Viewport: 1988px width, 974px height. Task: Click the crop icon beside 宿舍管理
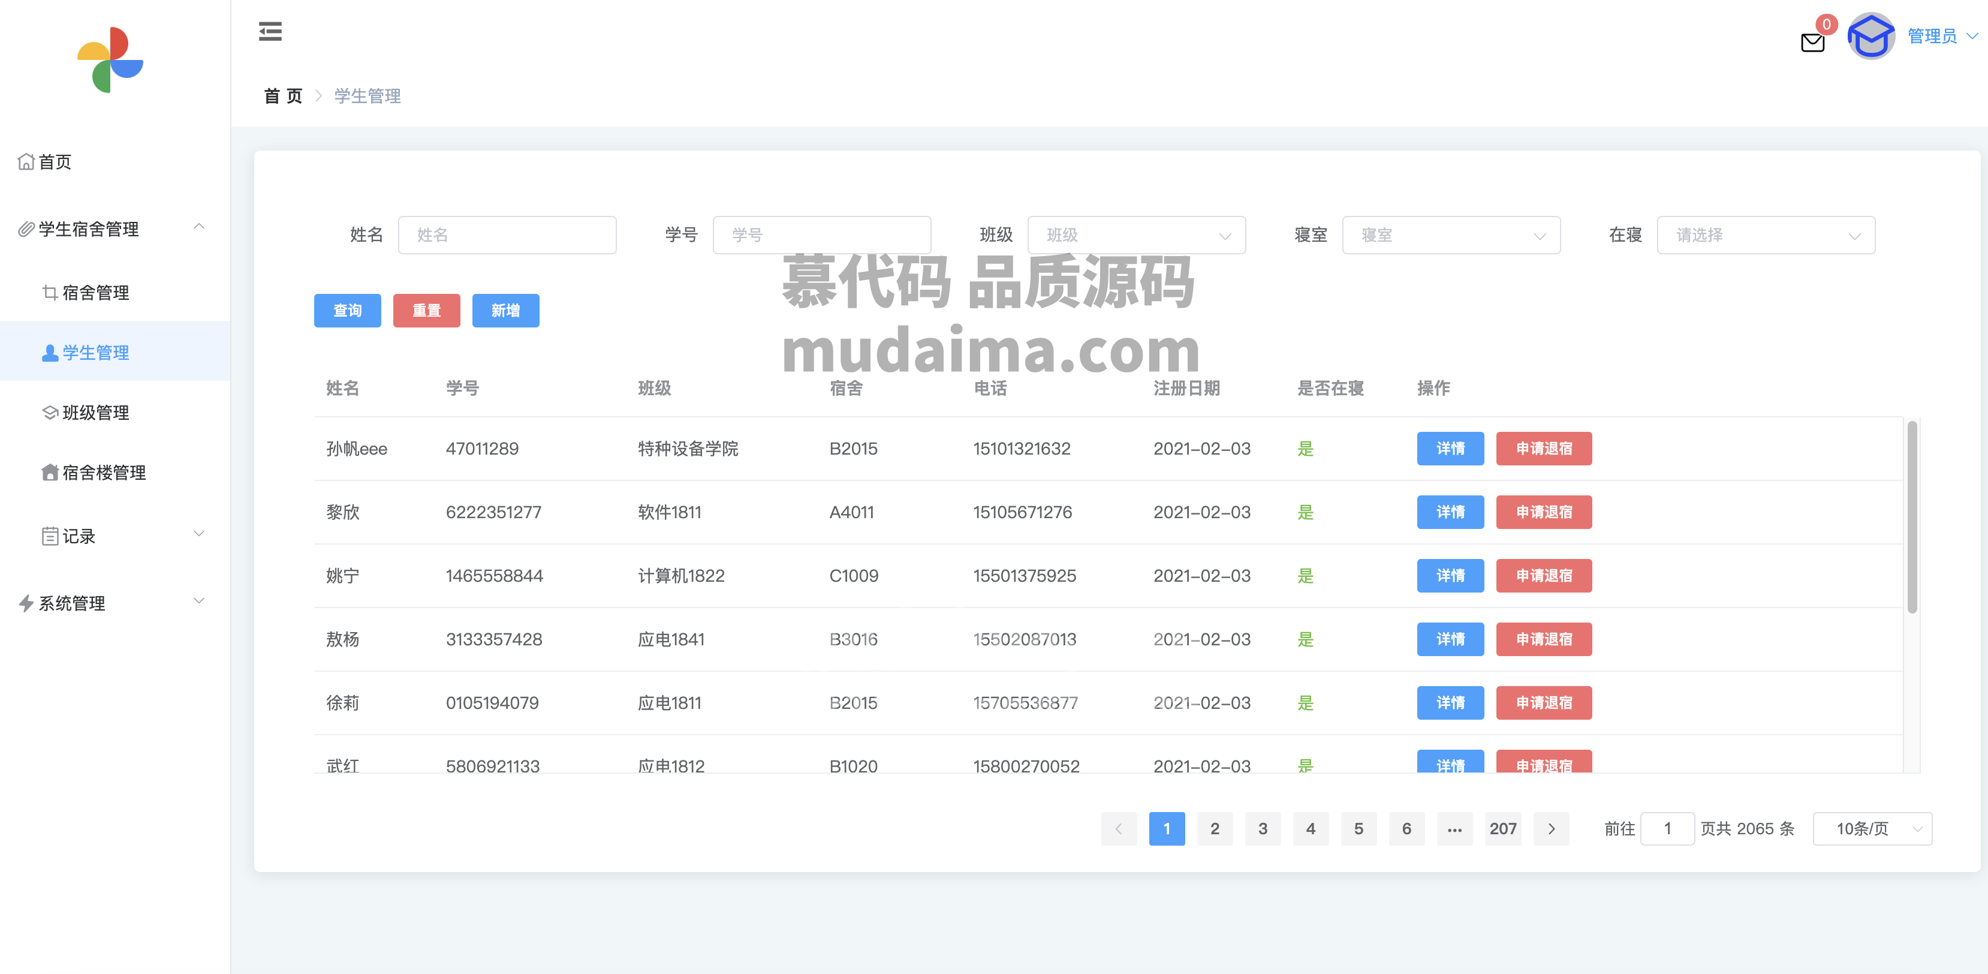[x=50, y=293]
